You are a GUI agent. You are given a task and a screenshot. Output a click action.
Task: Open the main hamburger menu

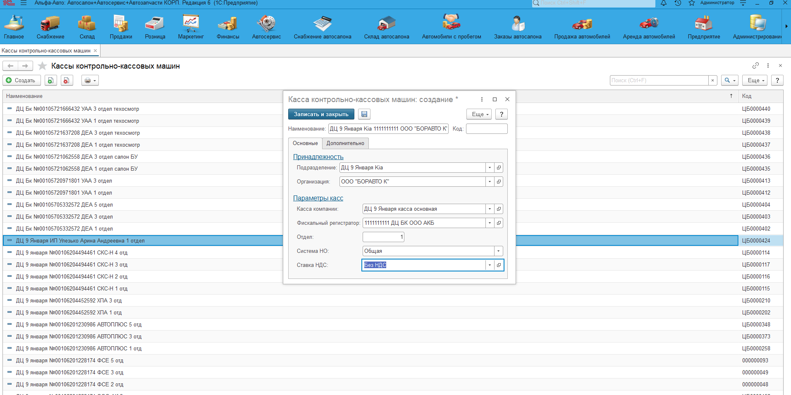click(24, 3)
